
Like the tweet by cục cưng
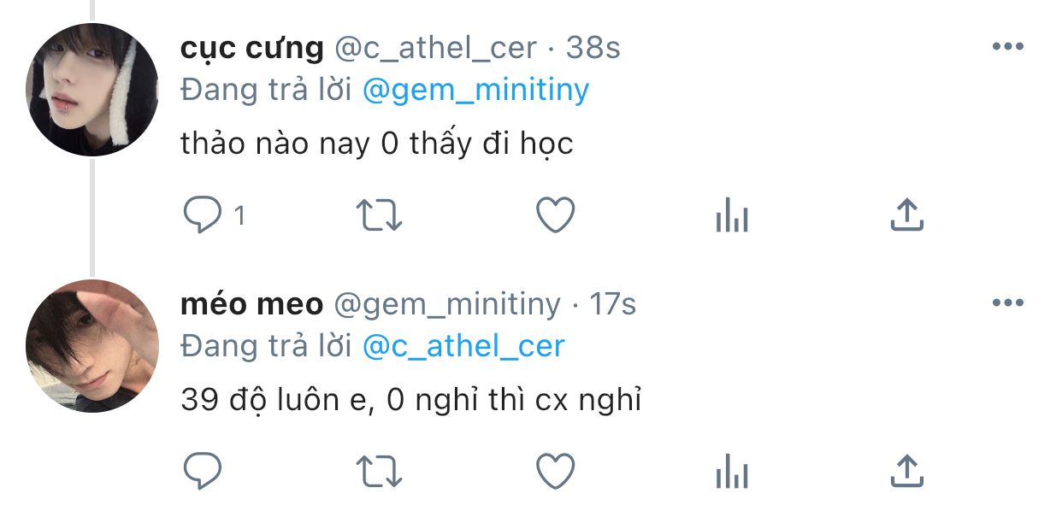click(555, 216)
